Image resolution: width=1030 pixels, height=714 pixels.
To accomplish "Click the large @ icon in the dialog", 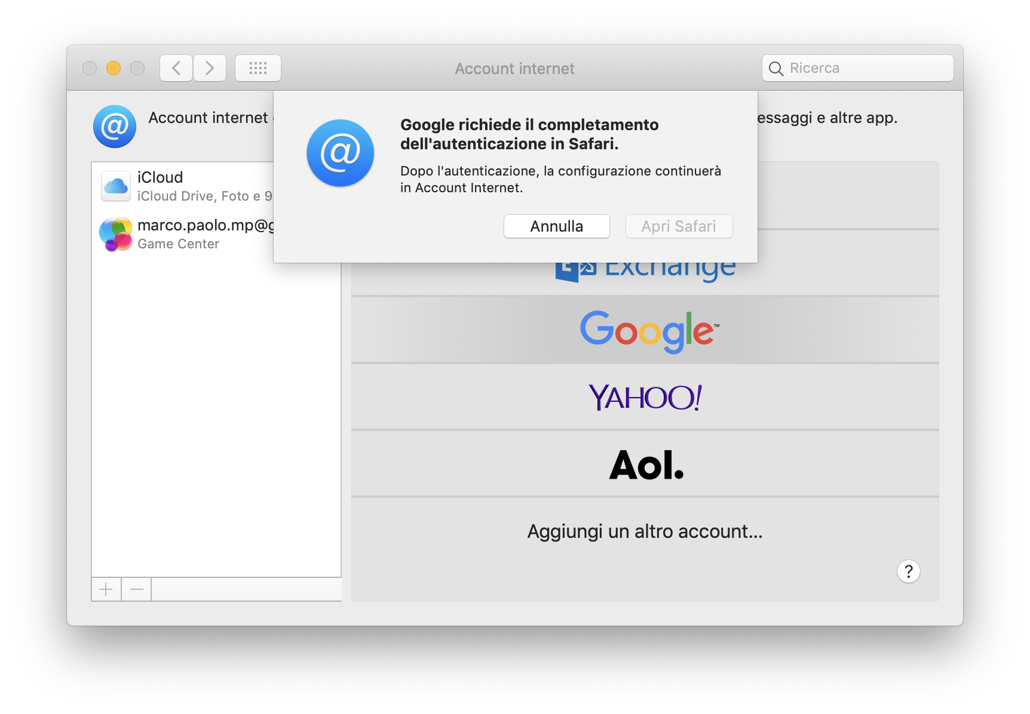I will pyautogui.click(x=341, y=153).
